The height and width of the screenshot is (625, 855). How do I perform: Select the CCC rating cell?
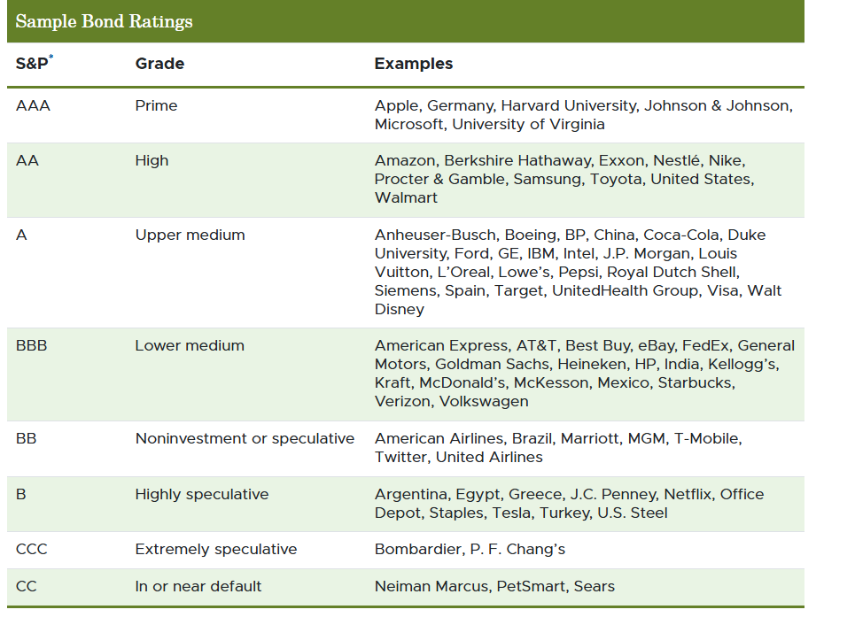pyautogui.click(x=32, y=549)
